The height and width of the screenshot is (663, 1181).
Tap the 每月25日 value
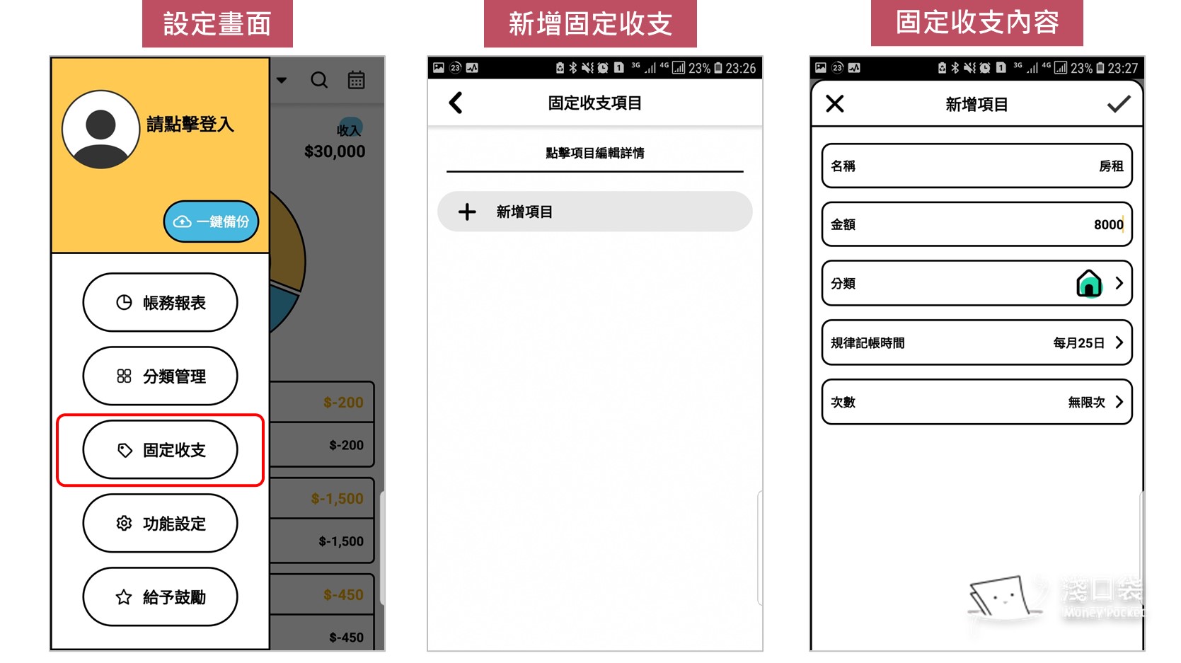pyautogui.click(x=1078, y=343)
